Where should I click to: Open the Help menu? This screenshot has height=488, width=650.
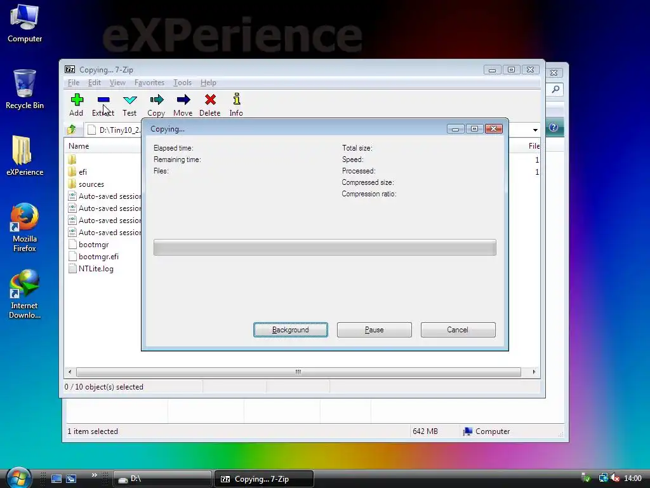[x=208, y=83]
